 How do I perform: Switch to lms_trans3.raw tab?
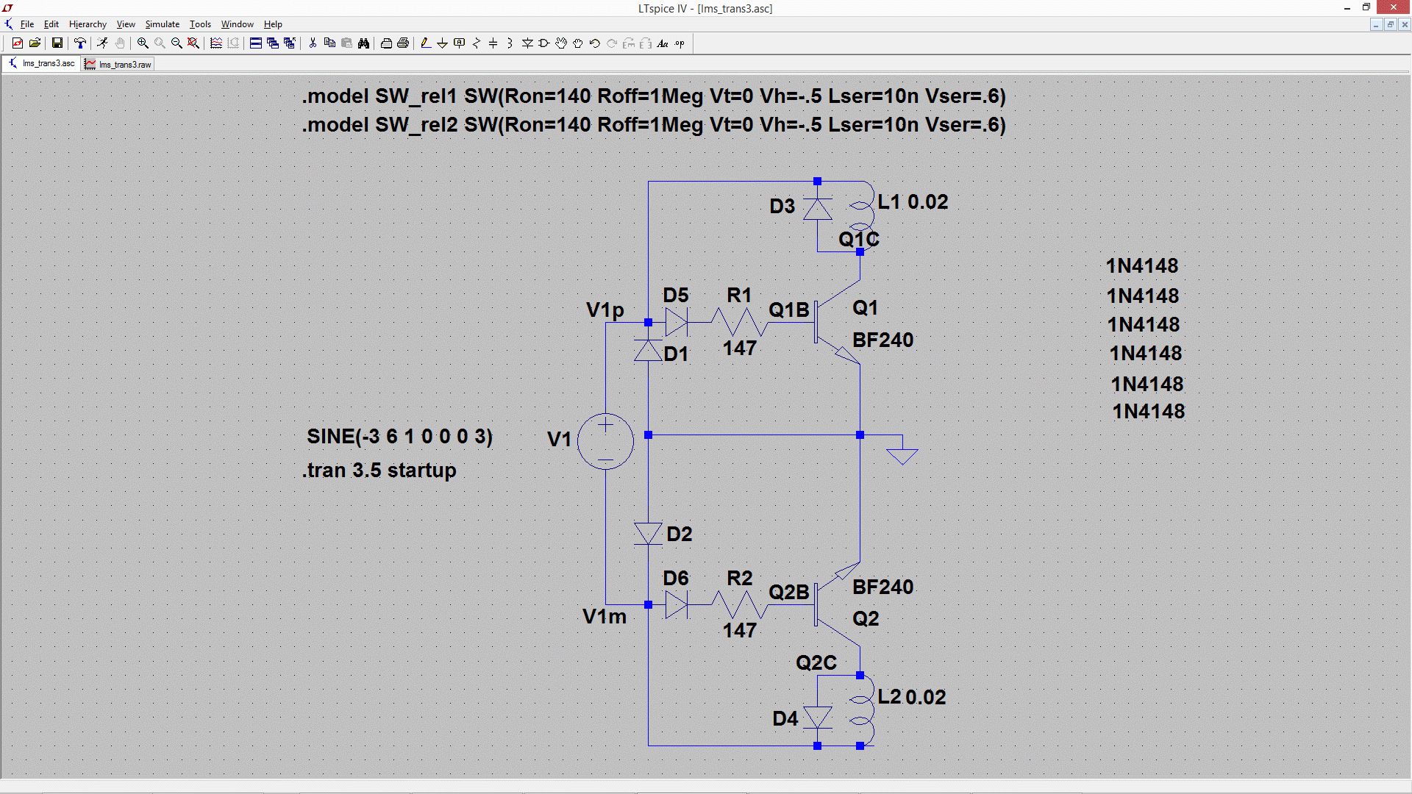[118, 64]
